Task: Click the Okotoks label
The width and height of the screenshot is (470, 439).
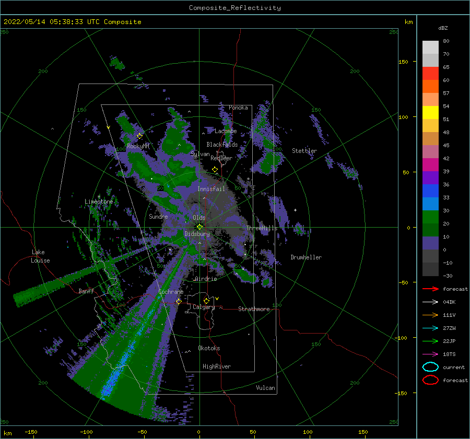Action: (x=209, y=348)
